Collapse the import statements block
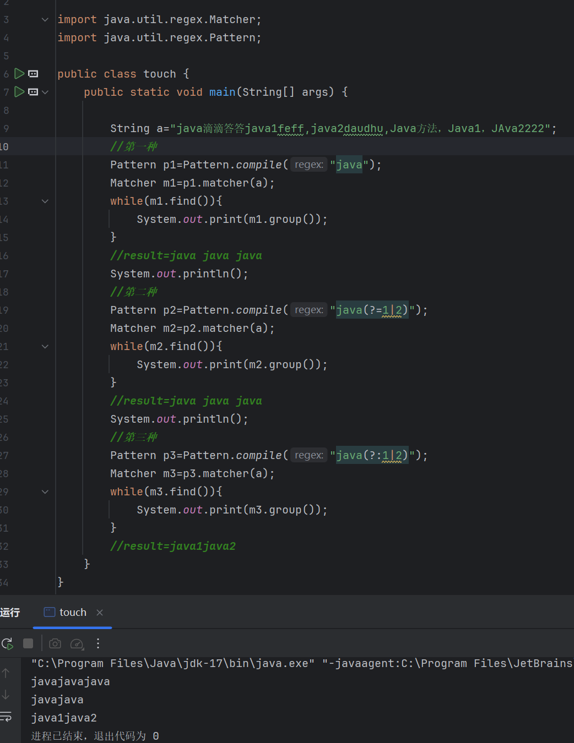The width and height of the screenshot is (574, 743). click(45, 20)
